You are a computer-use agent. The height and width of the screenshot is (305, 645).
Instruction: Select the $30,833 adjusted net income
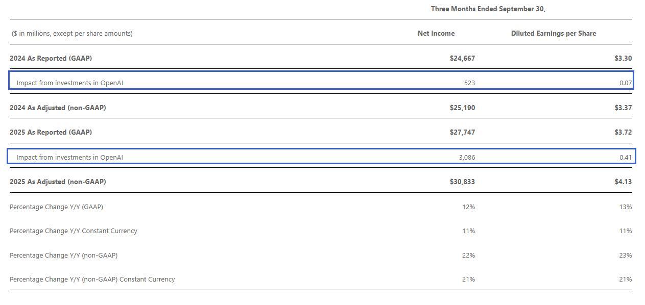click(x=462, y=182)
